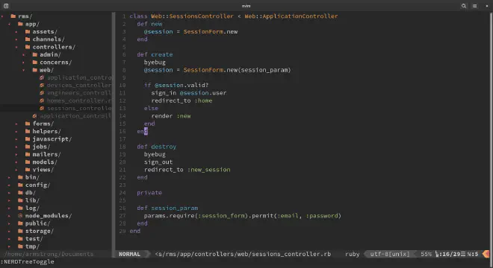493x268 pixels.
Task: Open homes_controller file in tree
Action: pyautogui.click(x=79, y=100)
